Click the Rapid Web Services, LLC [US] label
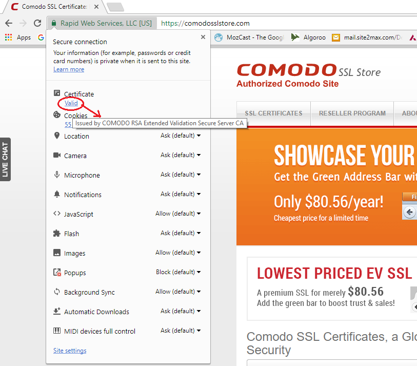The image size is (417, 366). click(x=106, y=23)
